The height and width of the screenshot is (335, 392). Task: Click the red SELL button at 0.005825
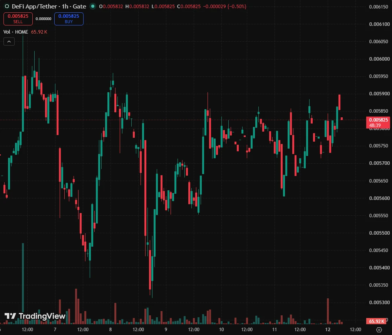click(18, 19)
